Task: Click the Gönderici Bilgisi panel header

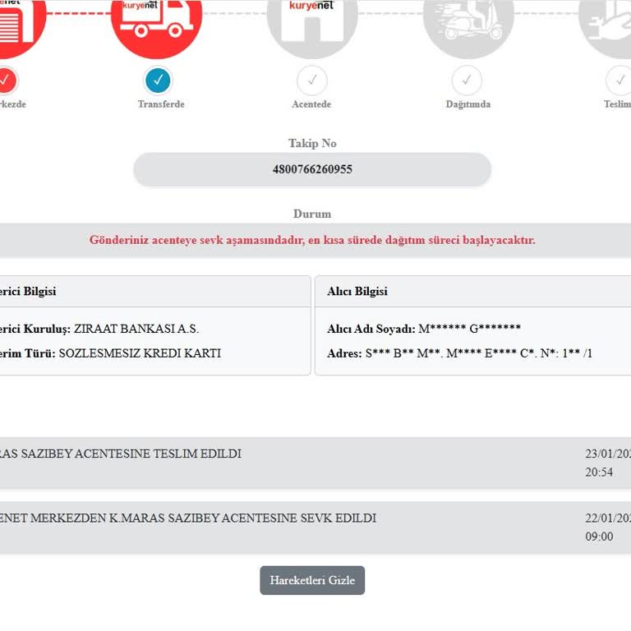Action: (x=155, y=292)
